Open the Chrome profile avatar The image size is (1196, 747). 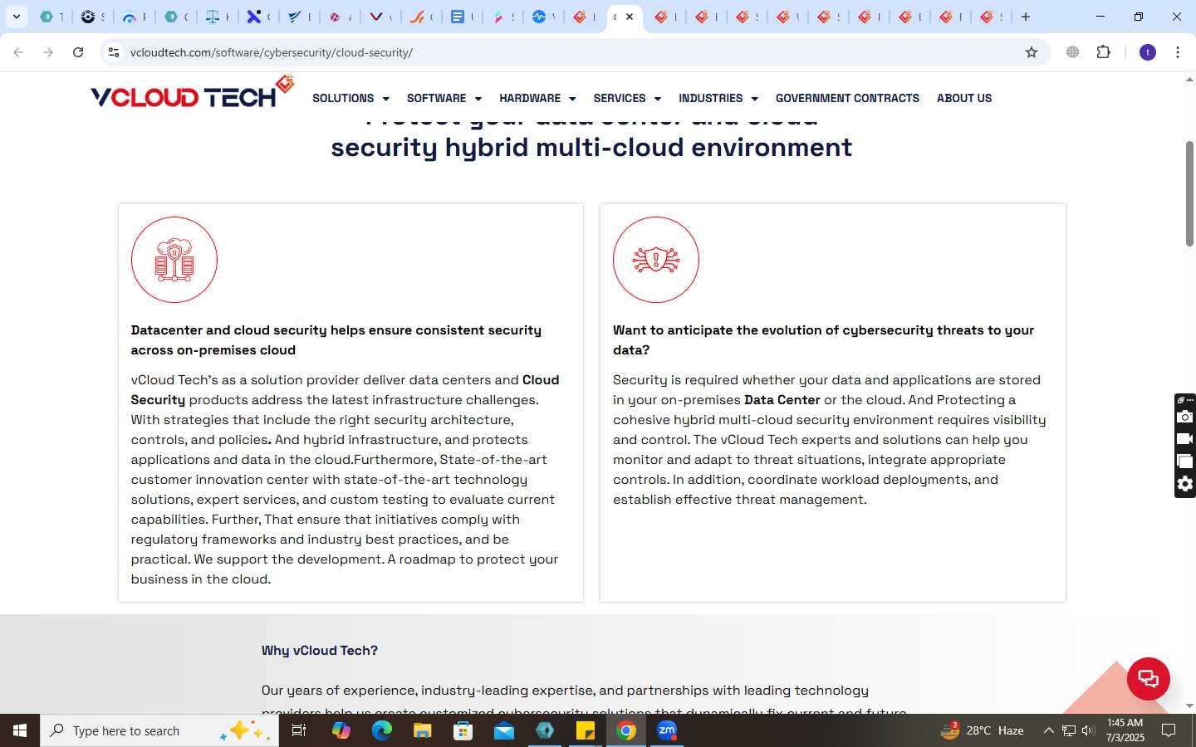tap(1148, 52)
